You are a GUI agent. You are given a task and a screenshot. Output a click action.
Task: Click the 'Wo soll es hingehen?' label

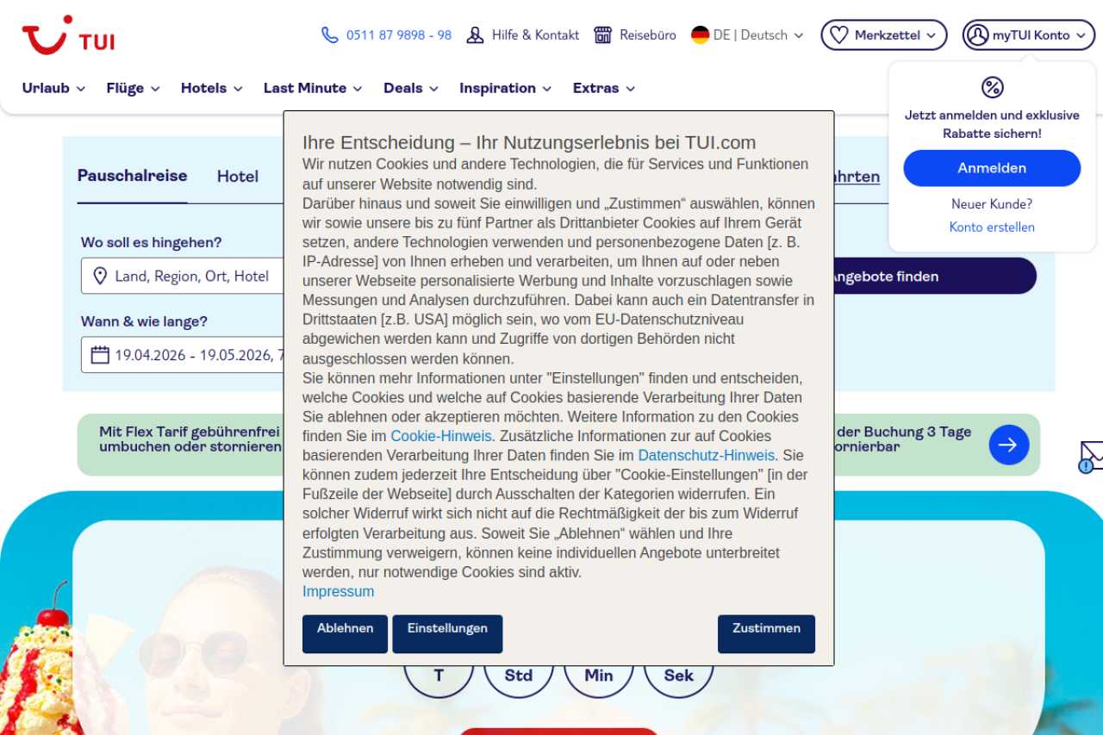[152, 243]
